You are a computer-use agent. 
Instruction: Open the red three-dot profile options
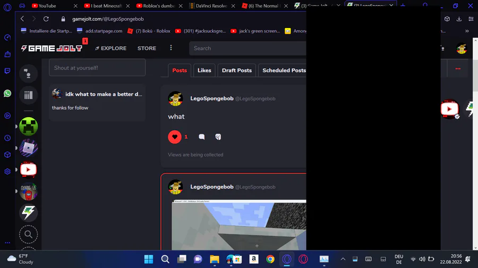click(x=458, y=69)
